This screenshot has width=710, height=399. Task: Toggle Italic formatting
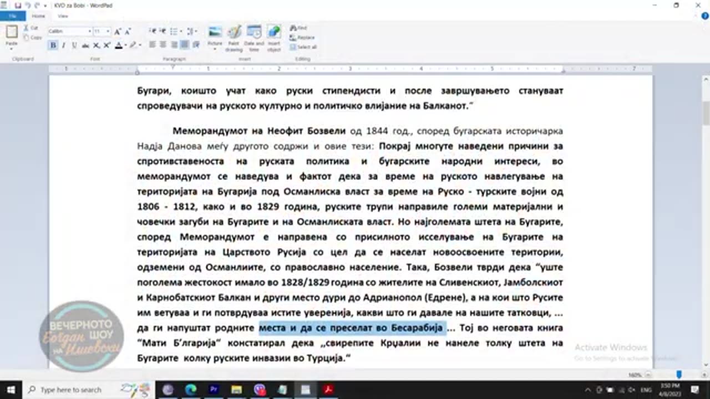[64, 45]
